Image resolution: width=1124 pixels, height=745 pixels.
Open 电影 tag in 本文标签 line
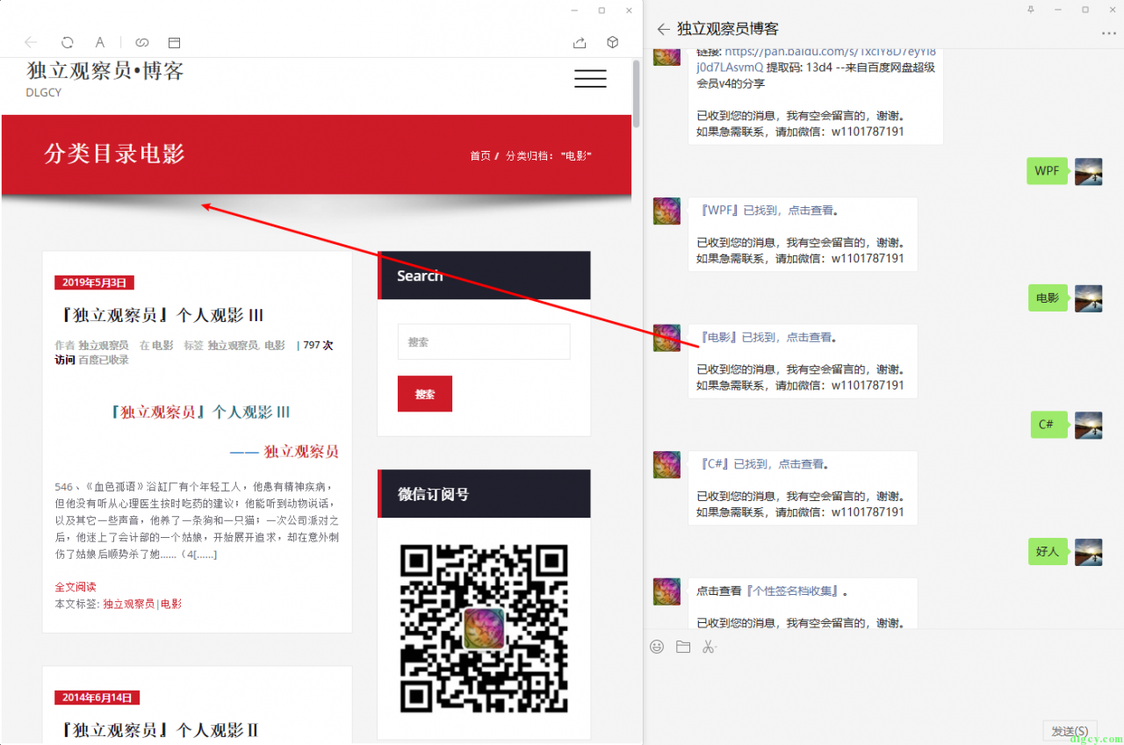click(171, 604)
